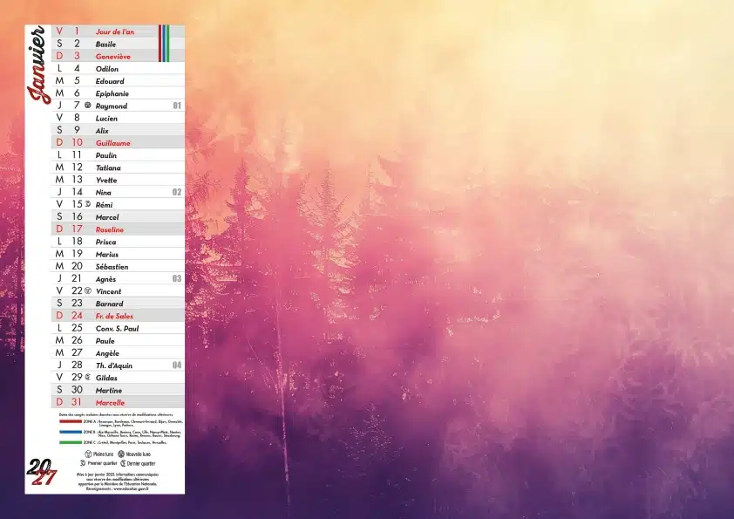Click the misty forest background photo

click(x=462, y=262)
